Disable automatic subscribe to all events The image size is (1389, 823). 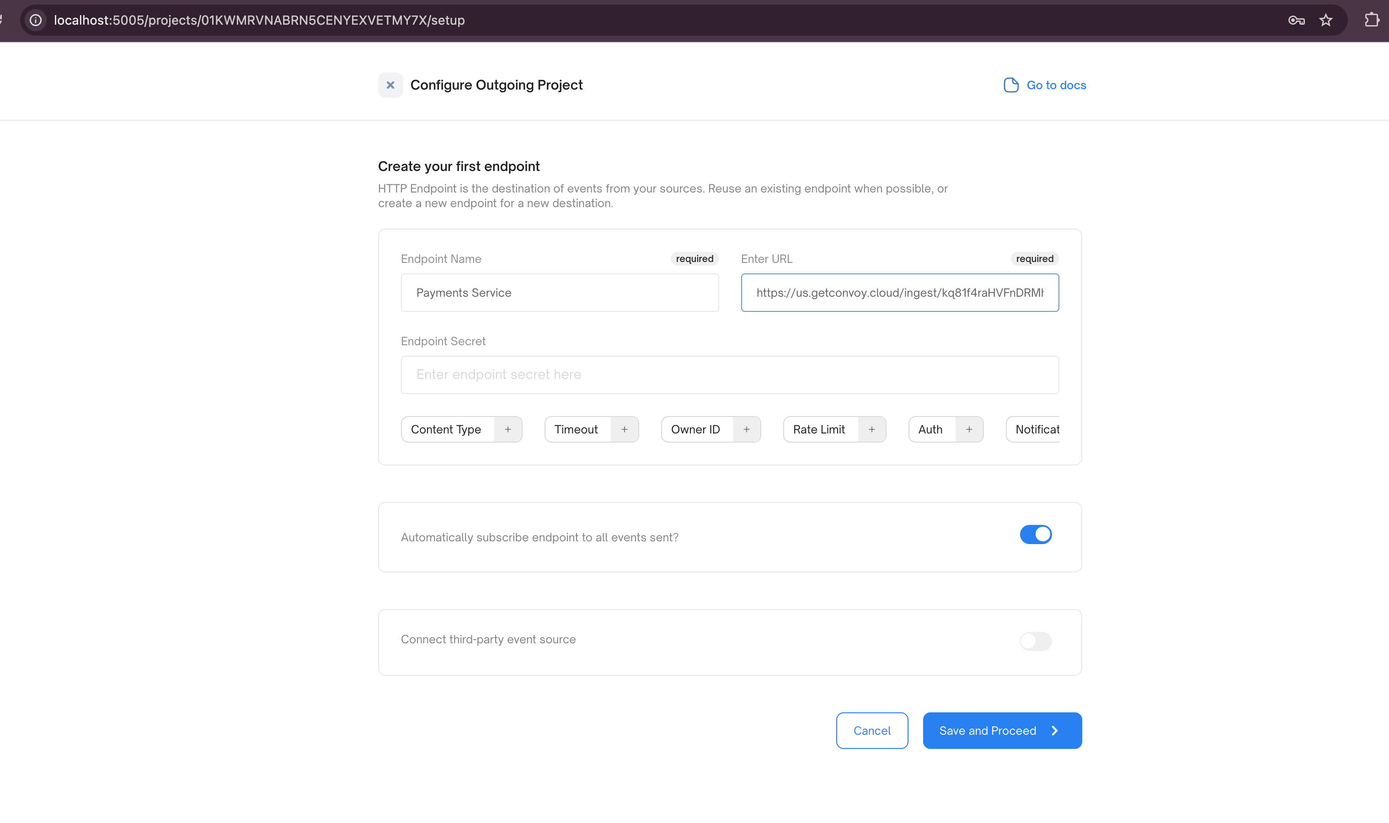click(1035, 534)
